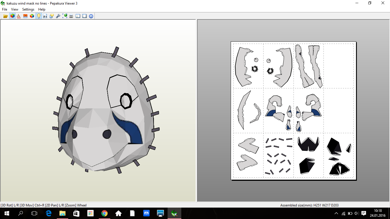Open the Settings menu
390x219 pixels.
(28, 9)
